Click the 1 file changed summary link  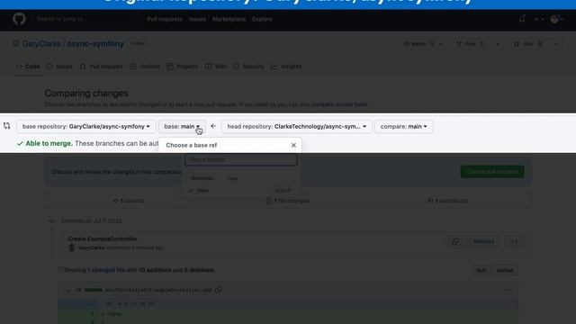click(x=288, y=201)
